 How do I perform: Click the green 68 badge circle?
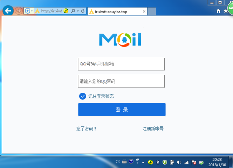click(x=231, y=8)
